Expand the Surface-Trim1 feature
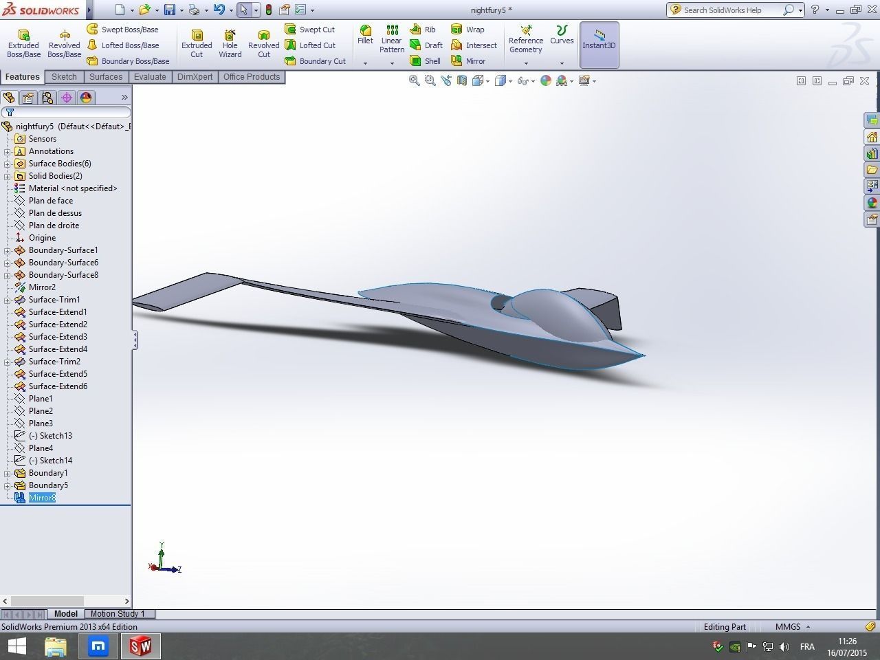The height and width of the screenshot is (660, 880). pyautogui.click(x=8, y=300)
